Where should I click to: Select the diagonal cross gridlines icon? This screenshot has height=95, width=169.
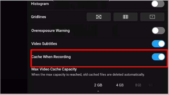pyautogui.click(x=99, y=17)
